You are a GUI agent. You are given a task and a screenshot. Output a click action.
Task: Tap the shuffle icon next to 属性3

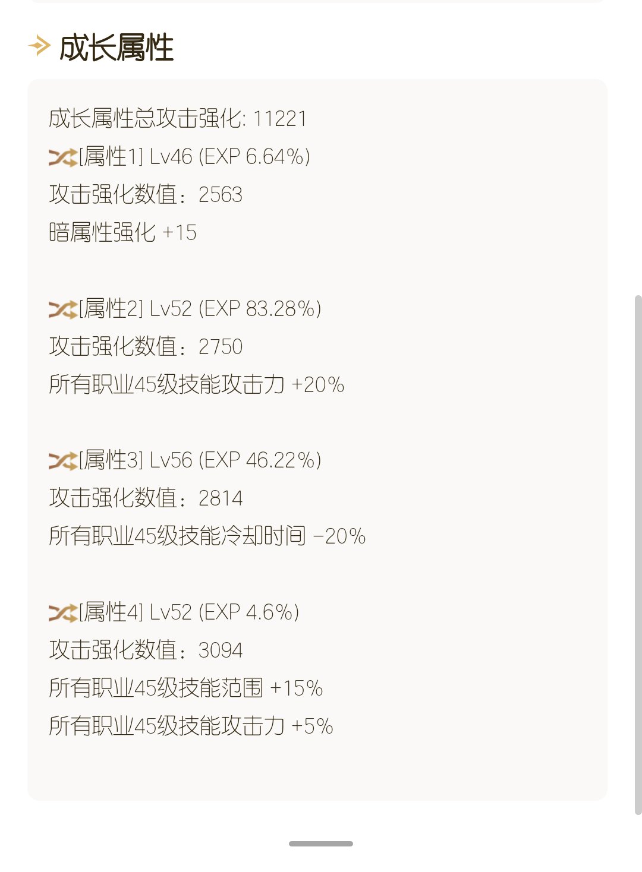click(x=63, y=461)
